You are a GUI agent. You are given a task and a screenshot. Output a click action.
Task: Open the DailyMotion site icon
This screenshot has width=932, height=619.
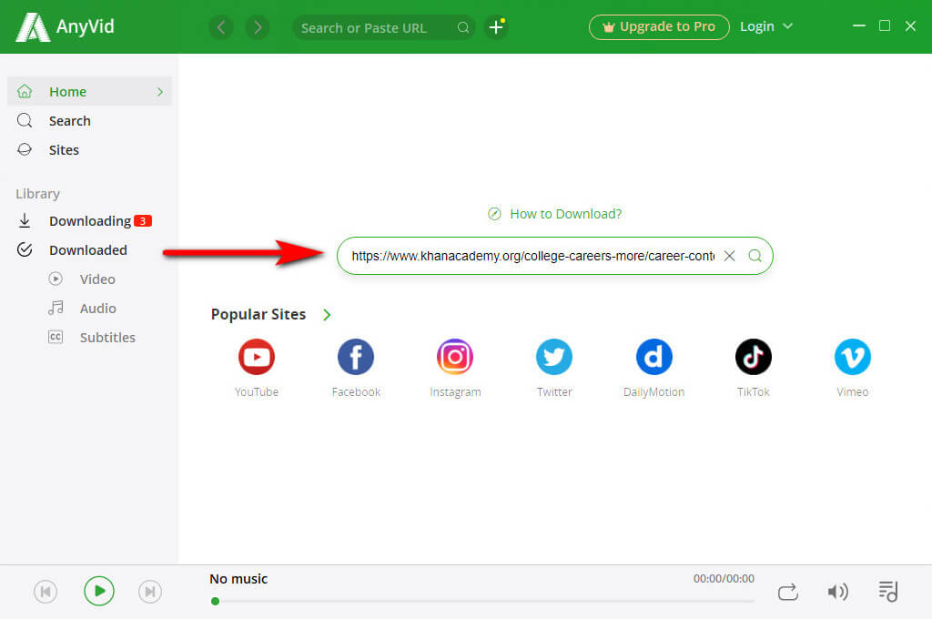tap(653, 358)
